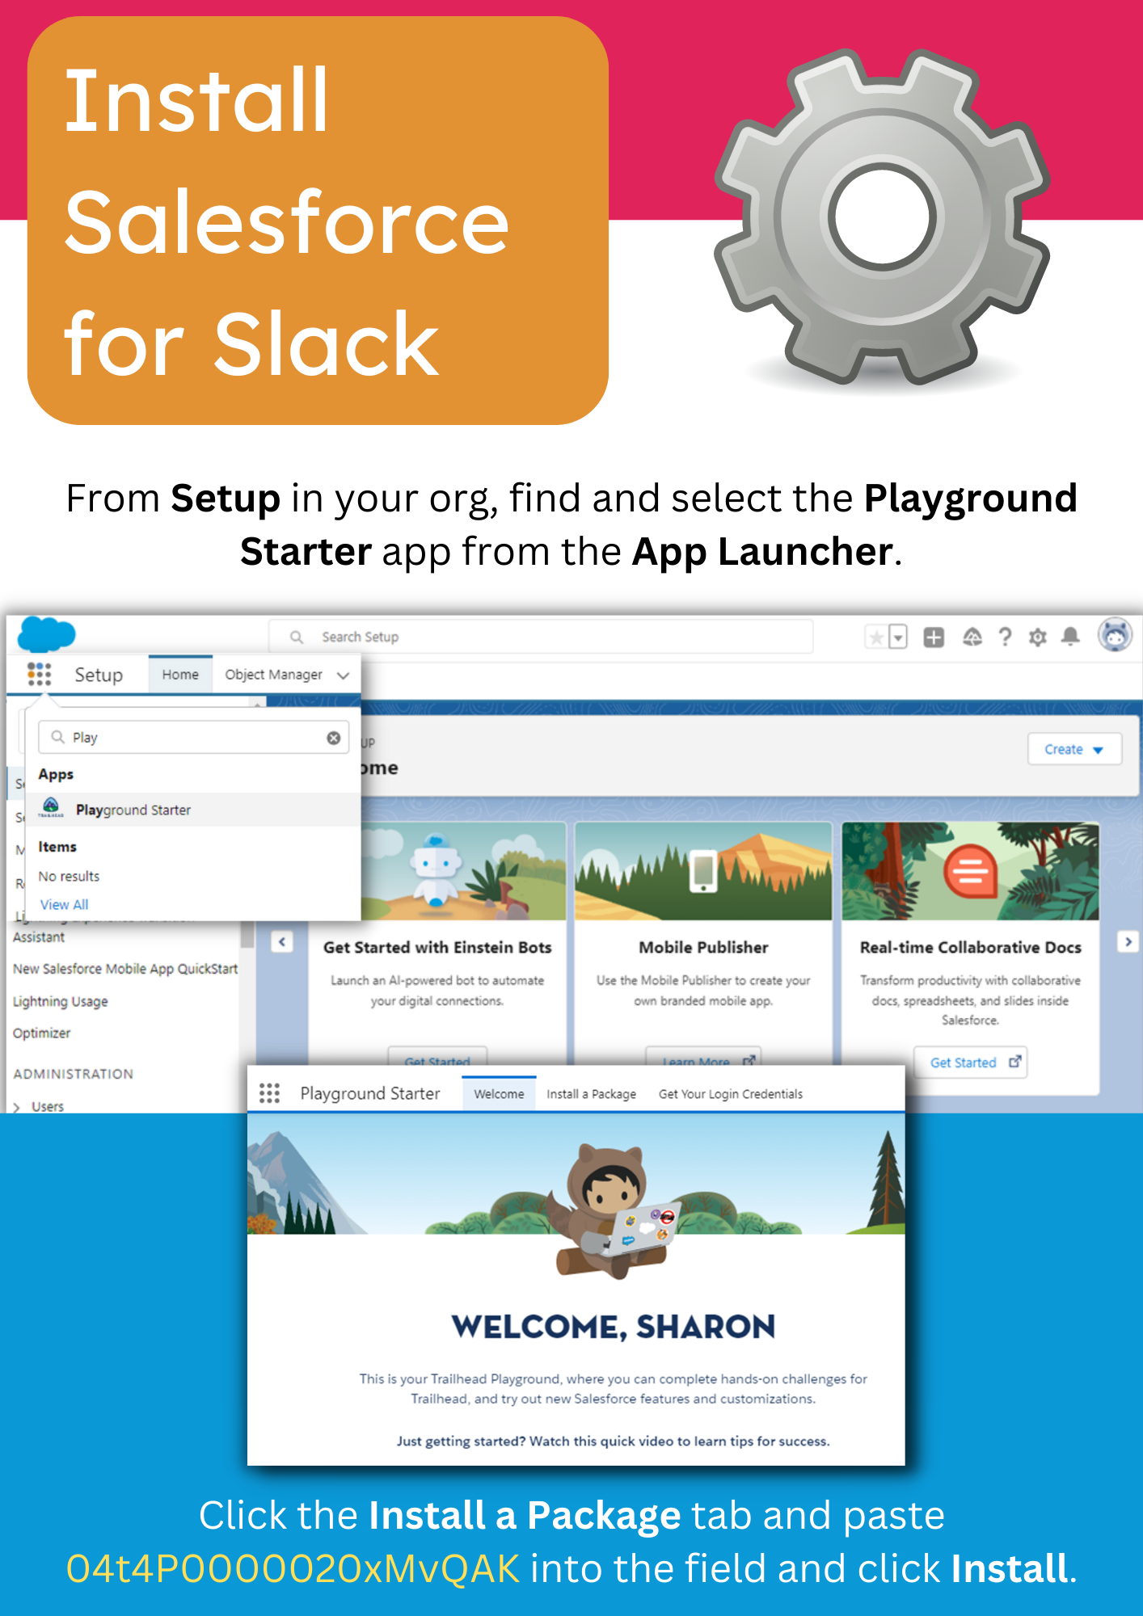Screen dimensions: 1143x1616
Task: Click the WELCOME, SHARON heading
Action: pyautogui.click(x=614, y=1326)
